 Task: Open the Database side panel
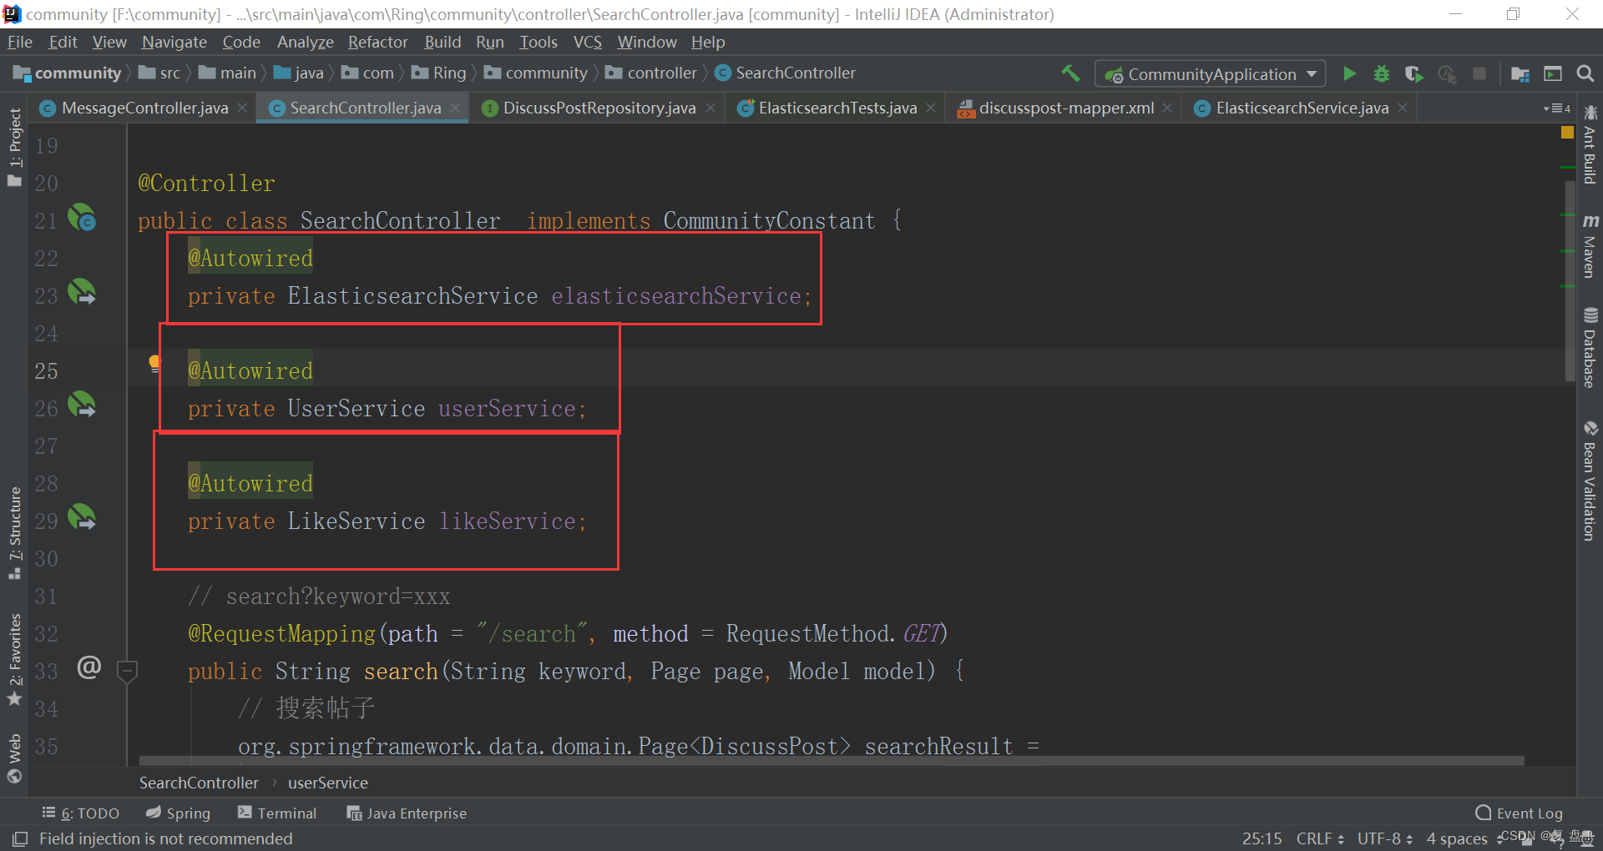1590,348
